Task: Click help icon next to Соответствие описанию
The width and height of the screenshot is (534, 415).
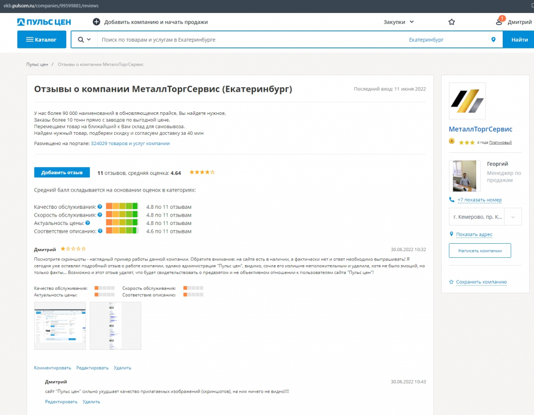Action: 100,231
